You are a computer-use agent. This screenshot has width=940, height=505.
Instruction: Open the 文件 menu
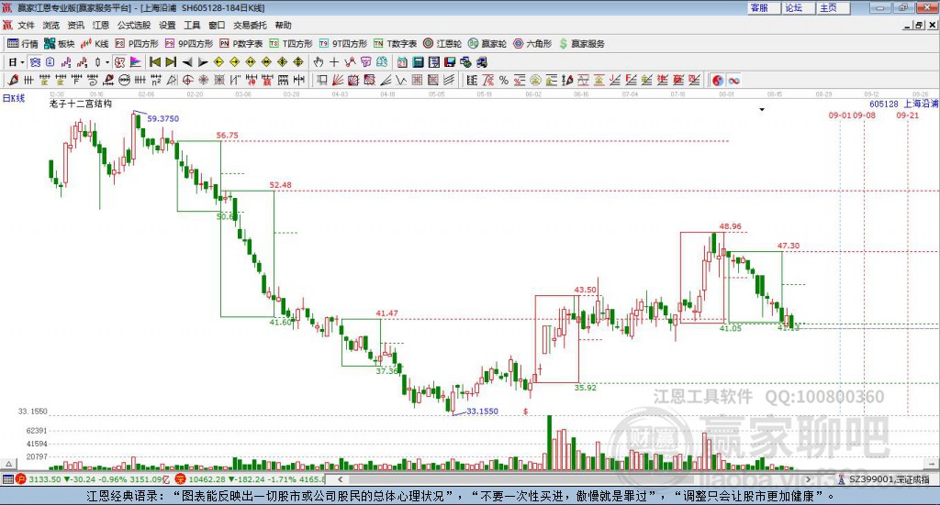pos(26,25)
